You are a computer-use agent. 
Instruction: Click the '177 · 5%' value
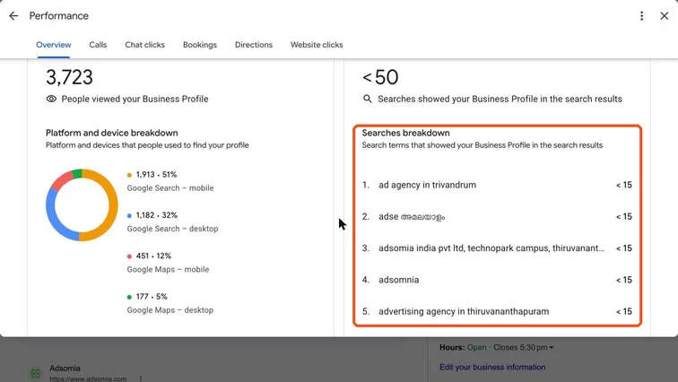(x=152, y=297)
